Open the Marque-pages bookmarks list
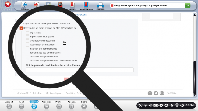 point(86,6)
